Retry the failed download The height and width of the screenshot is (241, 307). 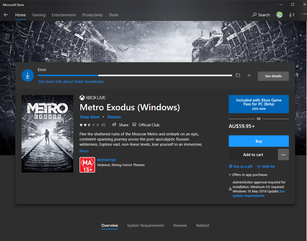tap(238, 75)
